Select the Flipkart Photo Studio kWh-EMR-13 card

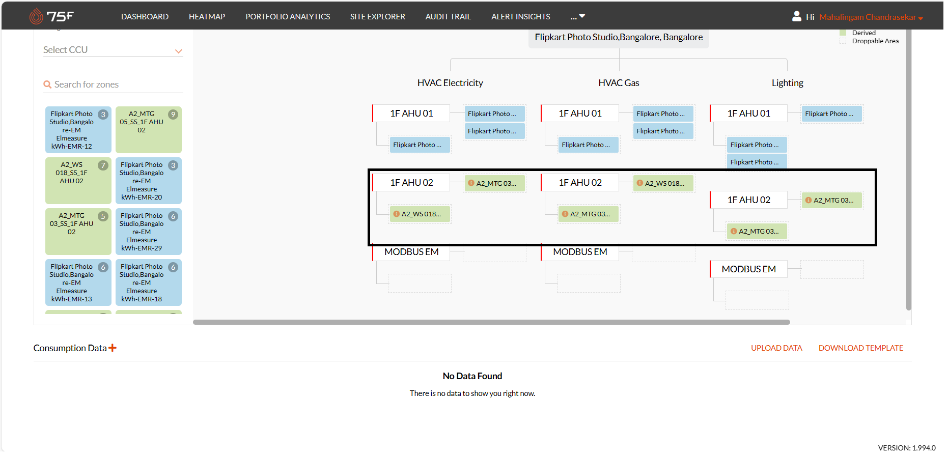pyautogui.click(x=78, y=282)
